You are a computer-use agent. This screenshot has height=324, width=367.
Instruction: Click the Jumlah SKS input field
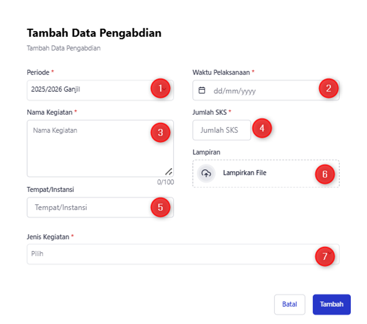(x=222, y=130)
